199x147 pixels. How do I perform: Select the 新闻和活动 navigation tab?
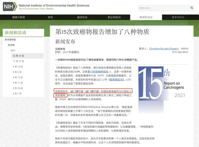pyautogui.click(x=146, y=17)
